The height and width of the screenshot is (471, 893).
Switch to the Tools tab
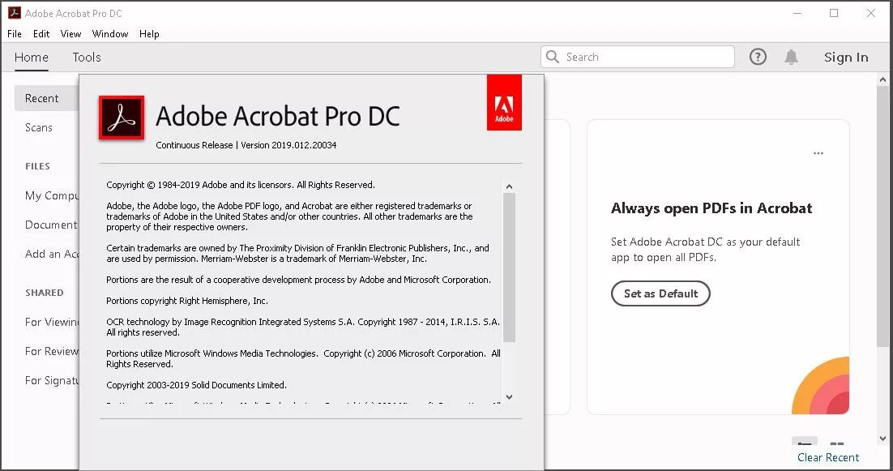87,57
